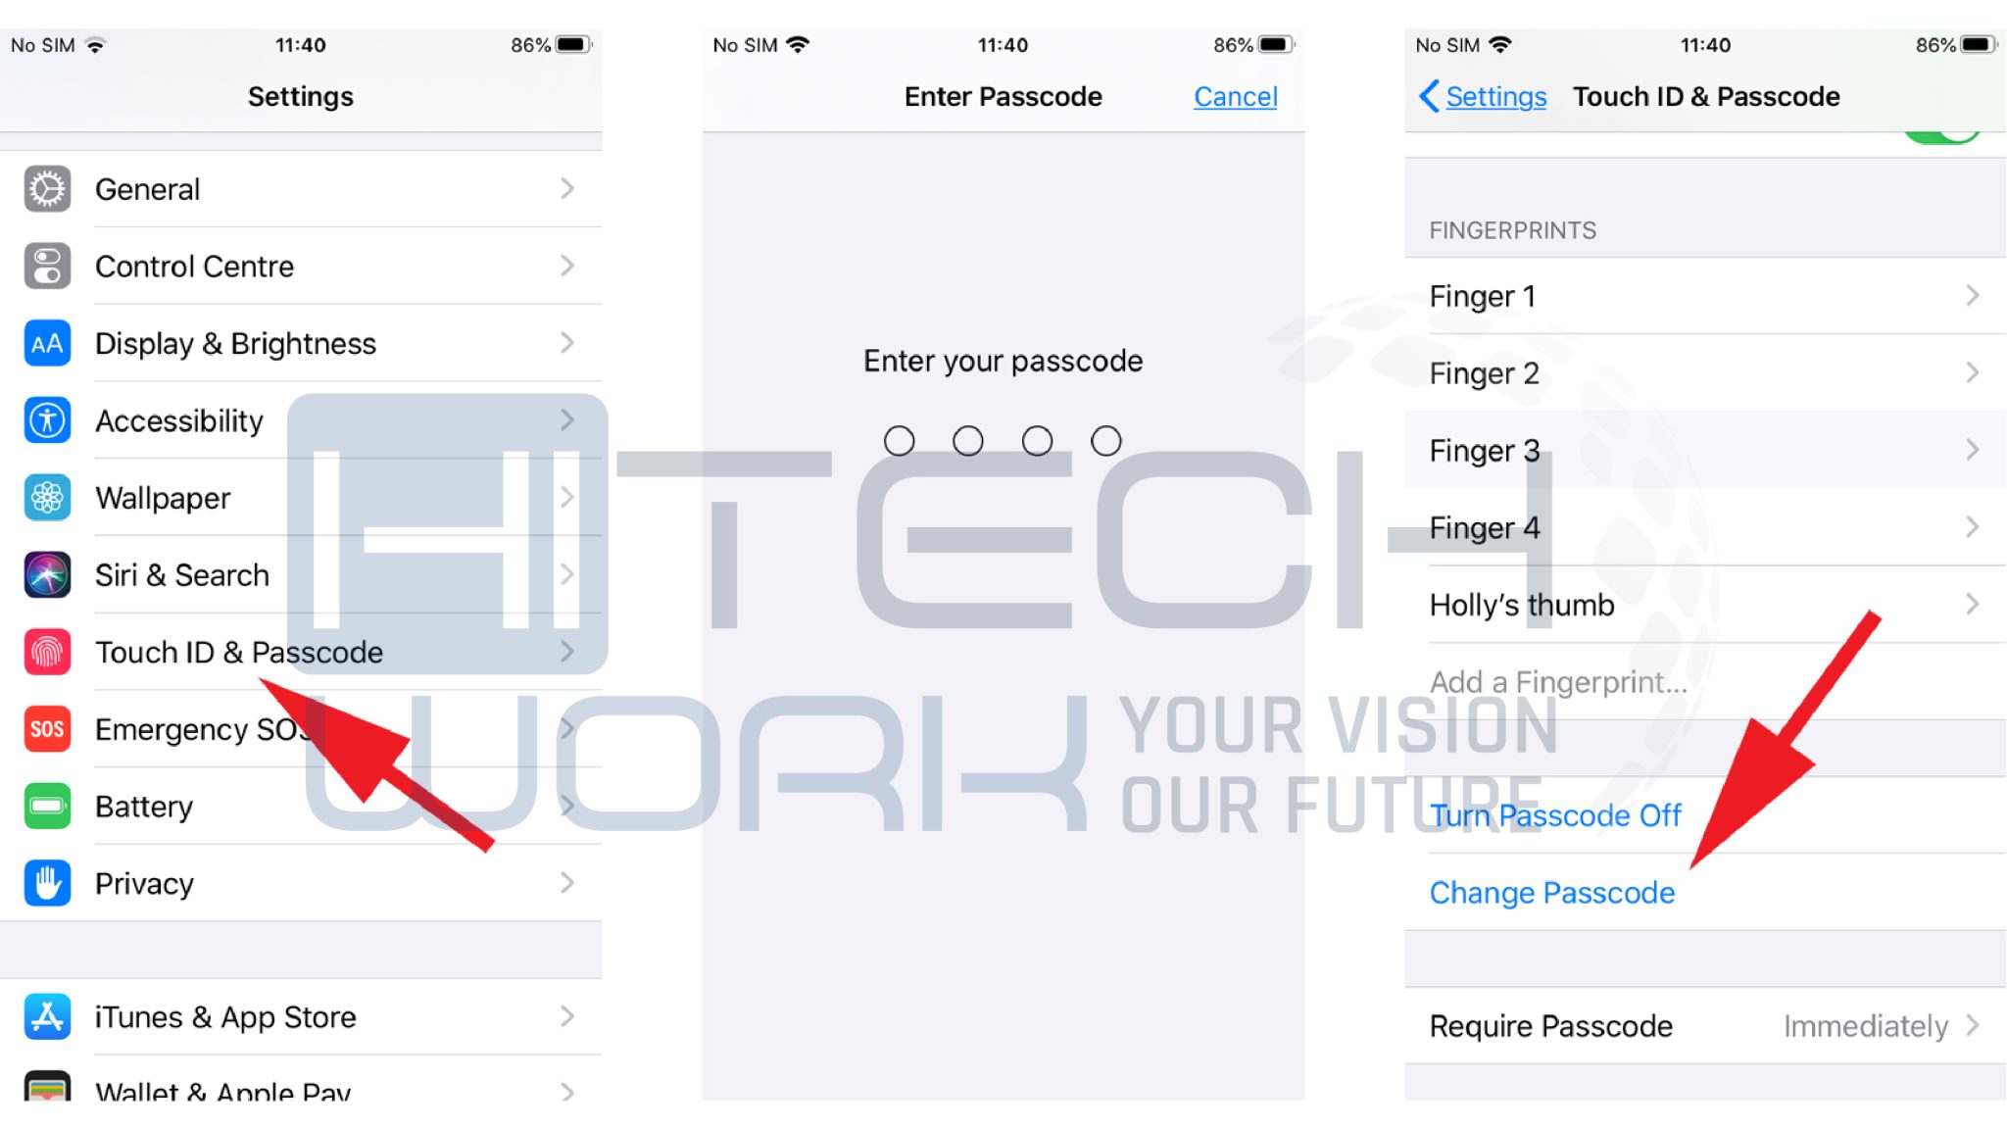Open Battery settings
This screenshot has width=2007, height=1129.
143,807
